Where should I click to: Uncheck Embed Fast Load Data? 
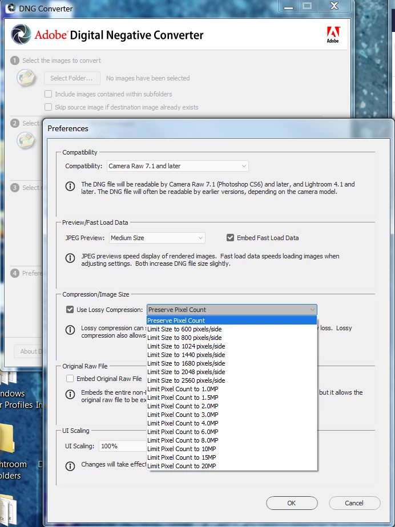coord(230,238)
